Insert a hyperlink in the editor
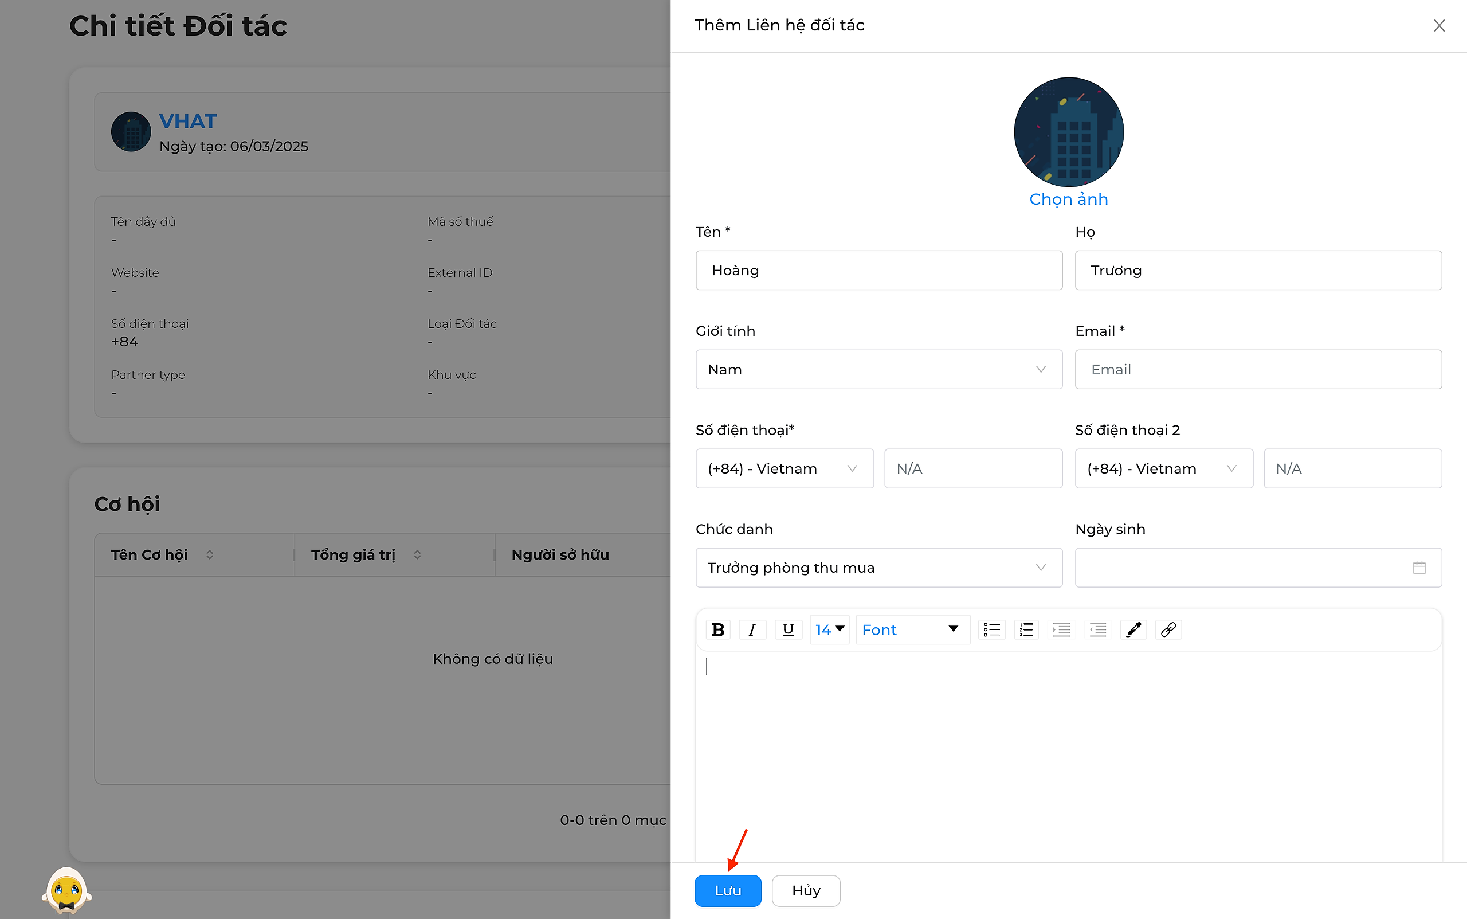1467x919 pixels. [1168, 629]
